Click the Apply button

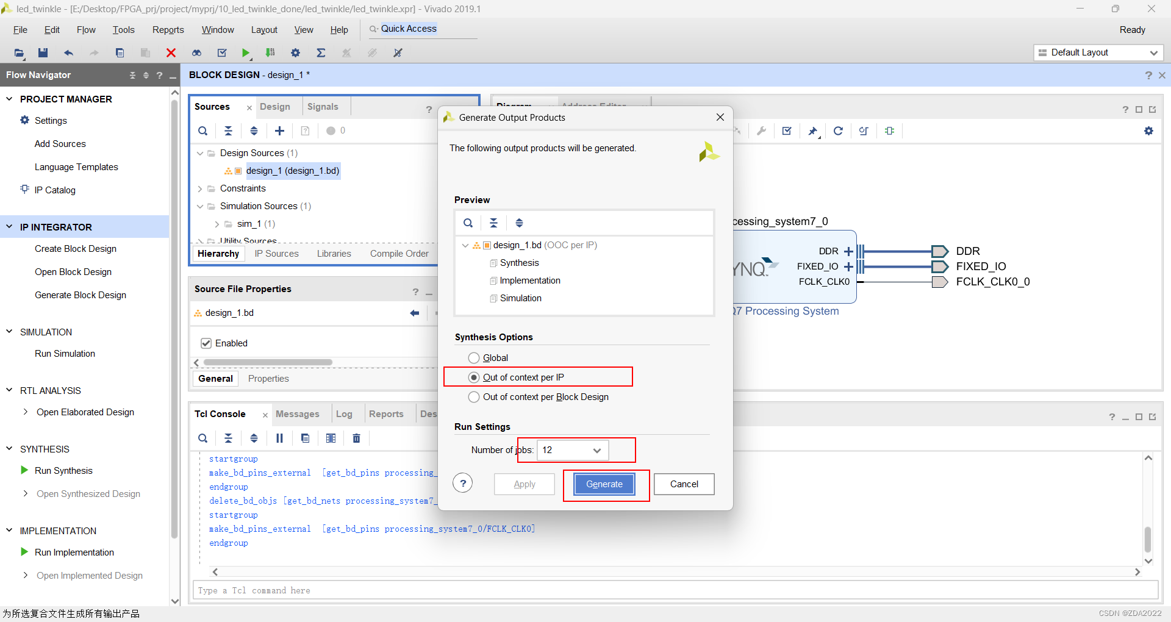[x=525, y=484]
